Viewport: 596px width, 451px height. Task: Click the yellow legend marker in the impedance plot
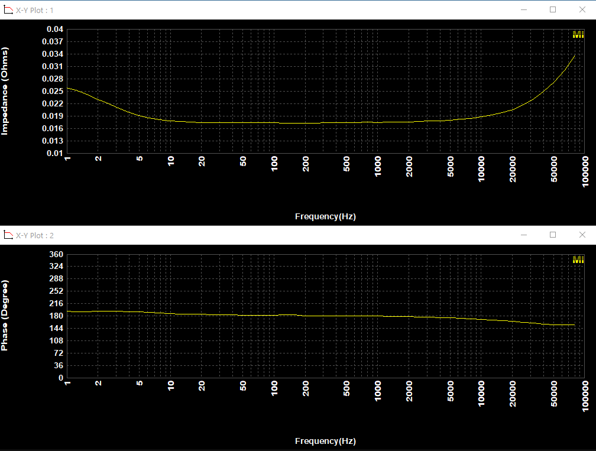pos(578,35)
